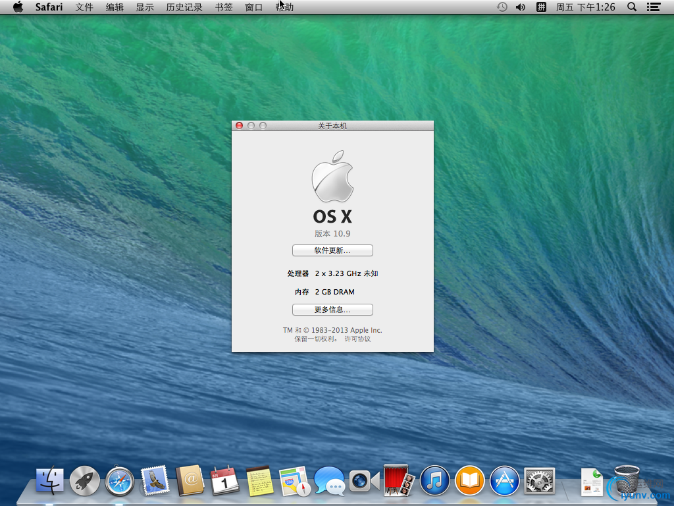The width and height of the screenshot is (674, 506).
Task: Click the 版本 10.9 version text
Action: (332, 234)
